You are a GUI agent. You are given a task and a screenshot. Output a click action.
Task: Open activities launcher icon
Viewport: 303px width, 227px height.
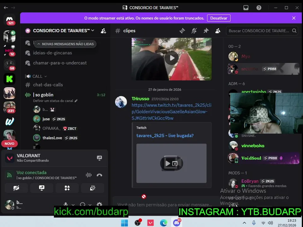coord(67,188)
